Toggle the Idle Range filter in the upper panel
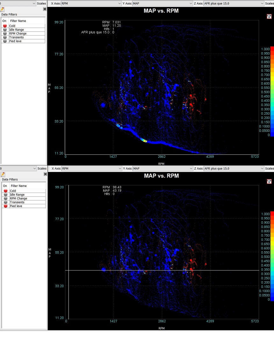 [x=5, y=30]
